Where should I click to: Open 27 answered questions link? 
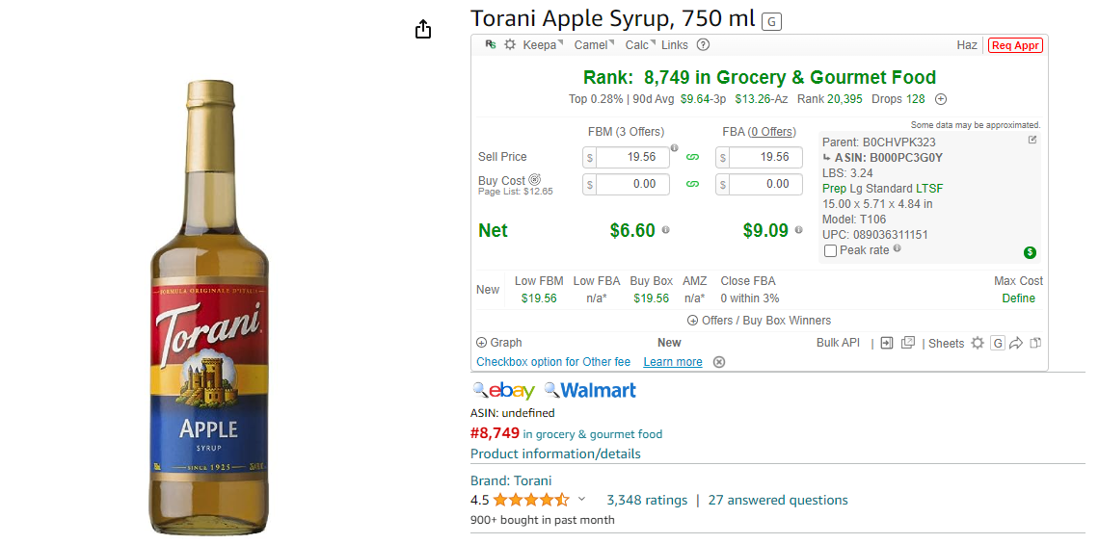pyautogui.click(x=778, y=500)
